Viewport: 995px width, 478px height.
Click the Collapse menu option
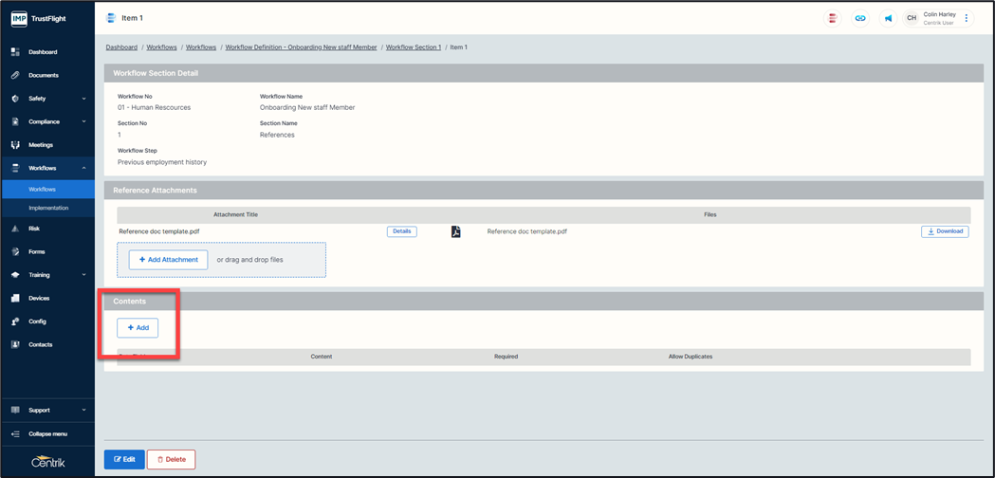tap(47, 433)
